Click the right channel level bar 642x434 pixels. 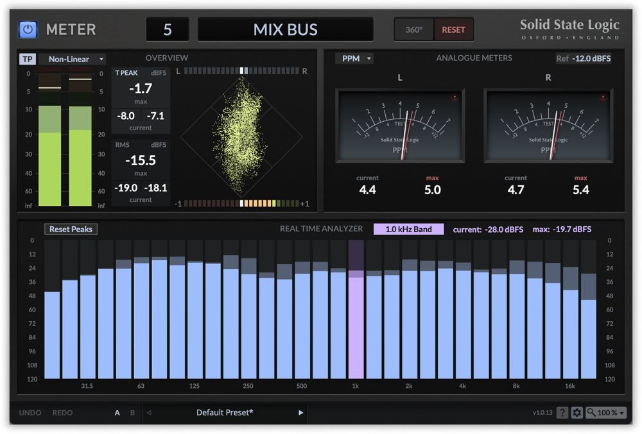(80, 137)
